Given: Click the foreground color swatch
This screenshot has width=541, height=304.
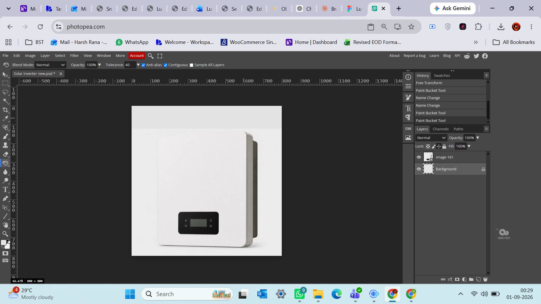Looking at the screenshot, I should click(4, 243).
